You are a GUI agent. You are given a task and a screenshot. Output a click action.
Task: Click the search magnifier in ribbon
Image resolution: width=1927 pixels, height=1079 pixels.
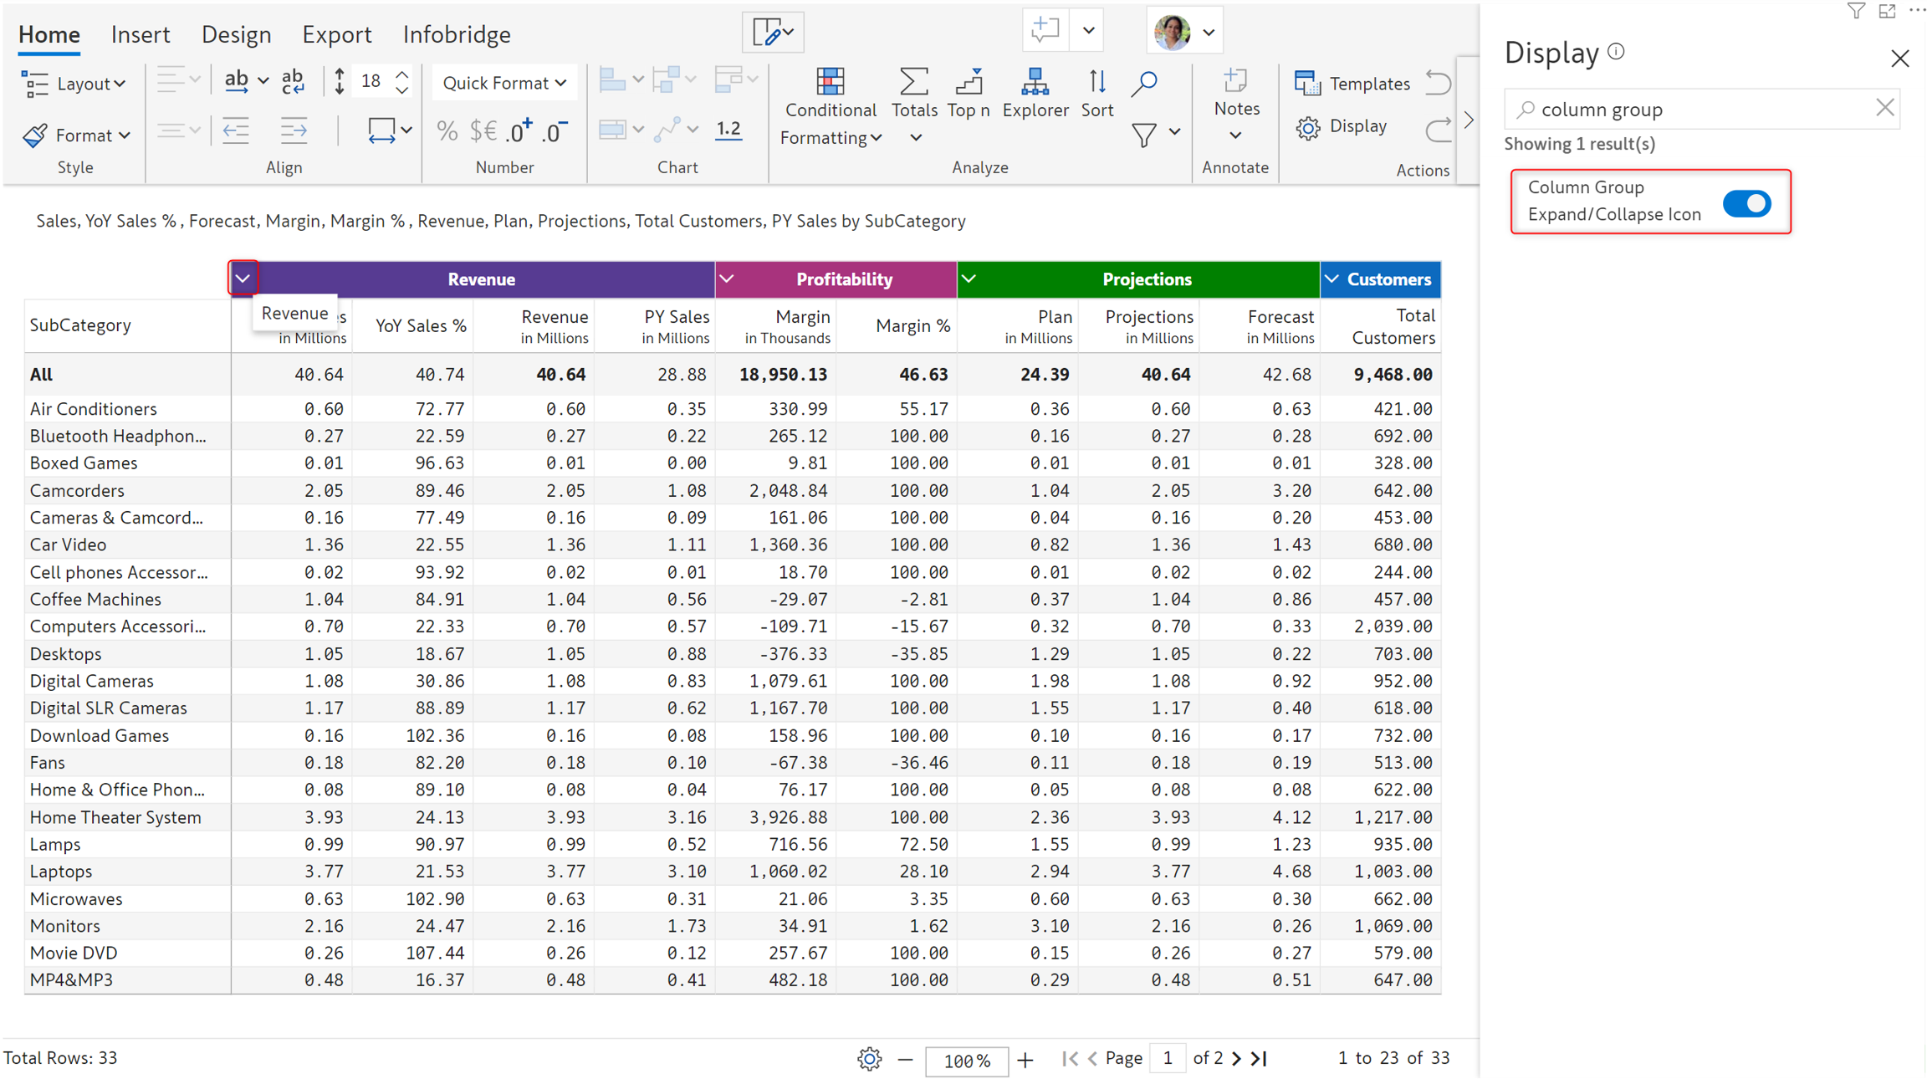coord(1144,83)
